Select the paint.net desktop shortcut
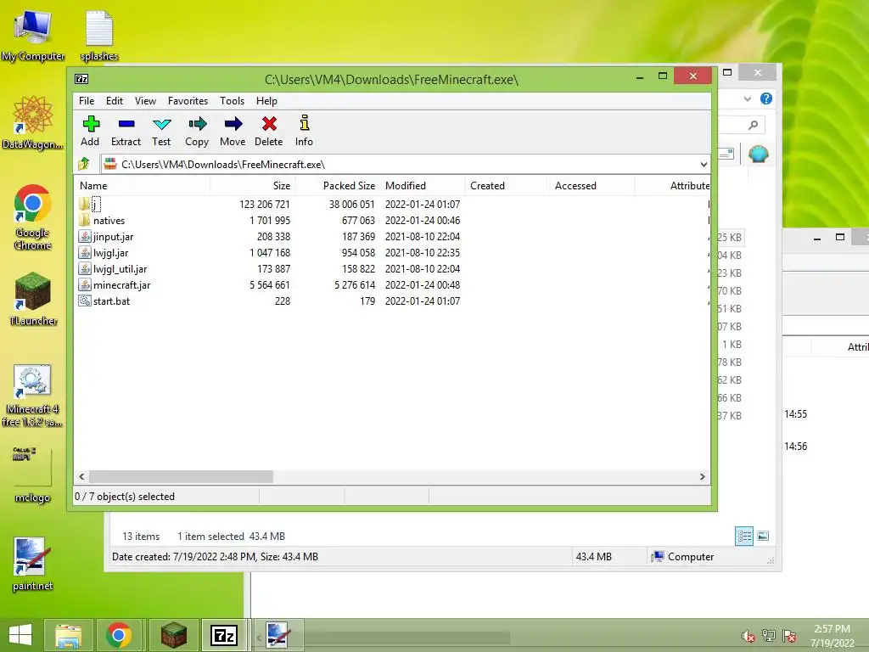 coord(33,564)
